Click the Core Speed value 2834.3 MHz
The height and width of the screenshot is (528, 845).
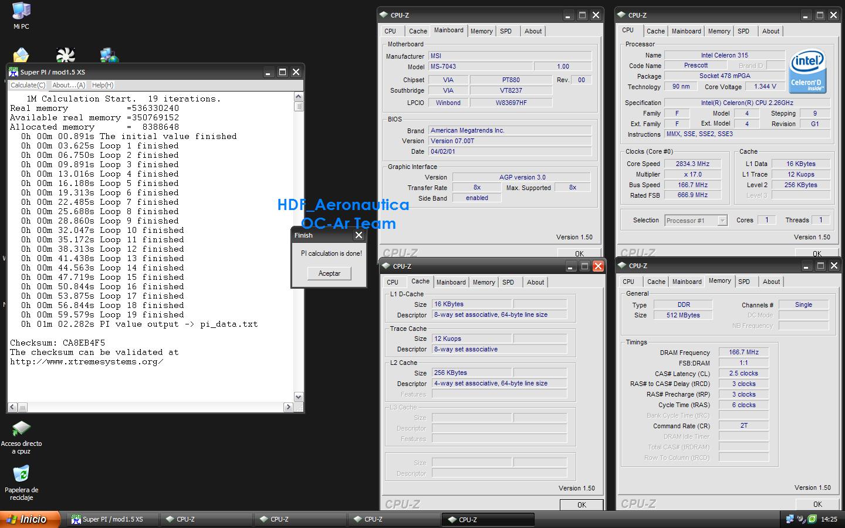(x=692, y=164)
